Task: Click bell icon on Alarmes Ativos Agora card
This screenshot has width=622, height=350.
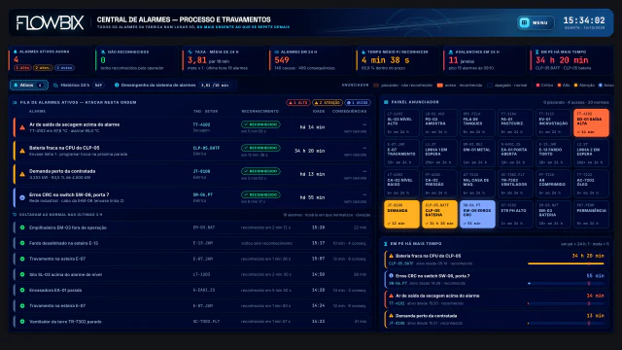Action: pyautogui.click(x=16, y=52)
